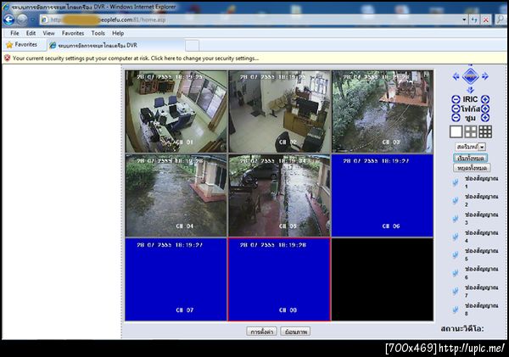Toggle signal channel 7 icon
This screenshot has height=357, width=509.
click(456, 292)
